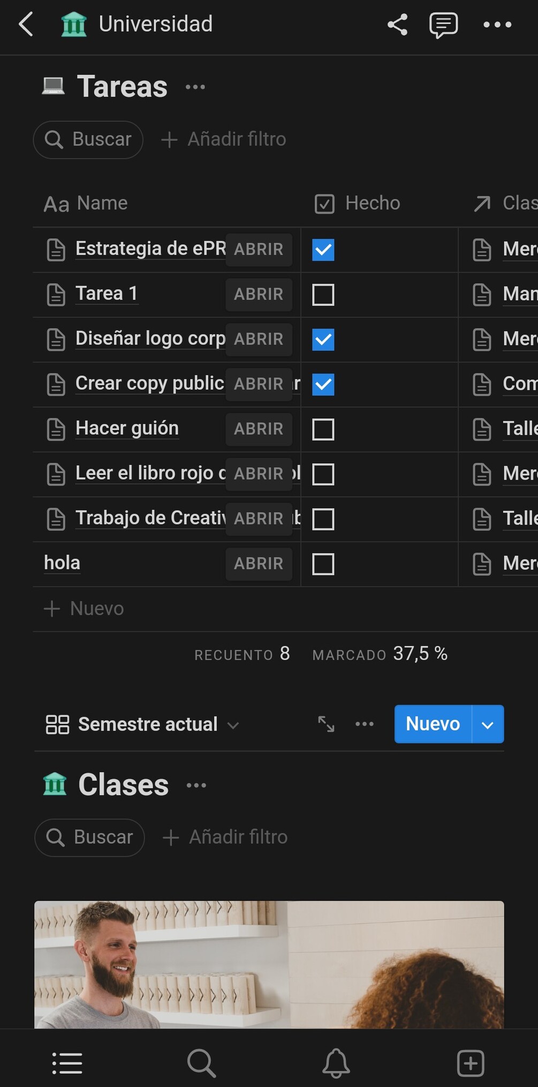Mark Hacer guión as done

click(323, 429)
